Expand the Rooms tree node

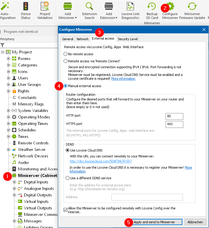(8, 58)
